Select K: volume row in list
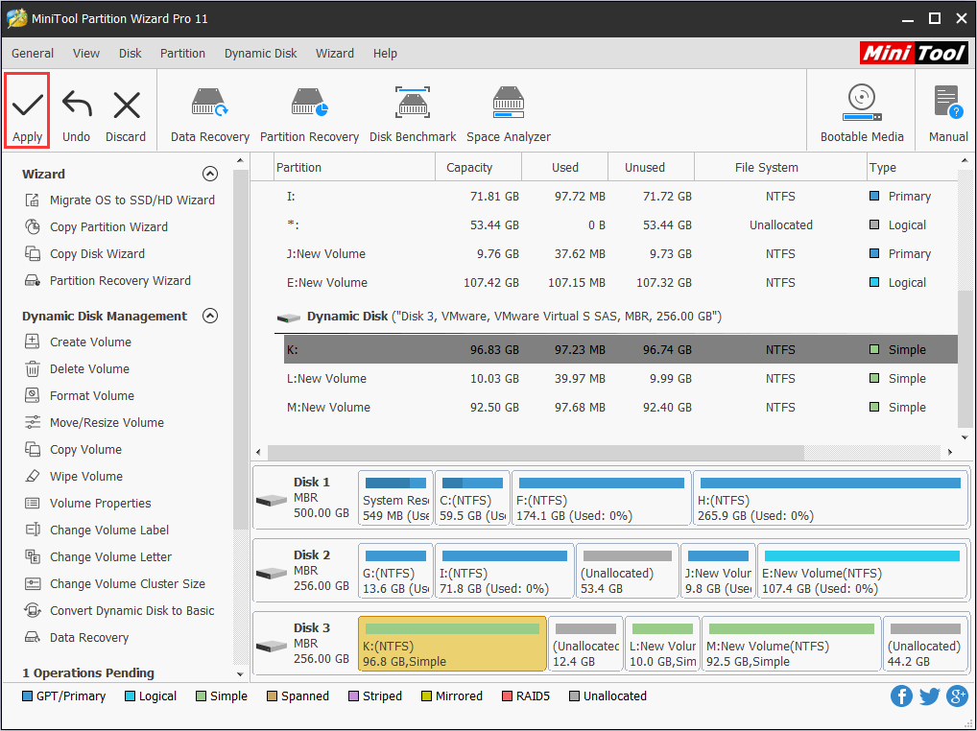The height and width of the screenshot is (731, 977). point(621,349)
